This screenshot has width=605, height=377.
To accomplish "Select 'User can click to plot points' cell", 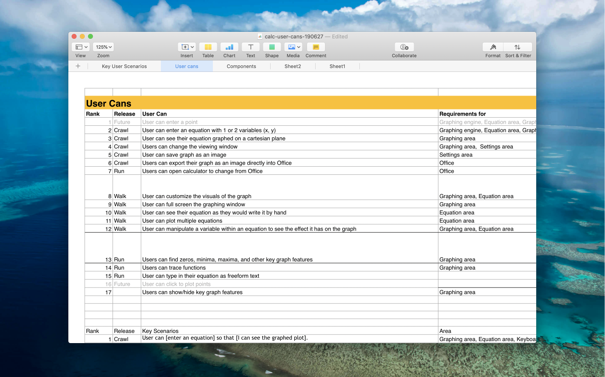I will coord(289,284).
